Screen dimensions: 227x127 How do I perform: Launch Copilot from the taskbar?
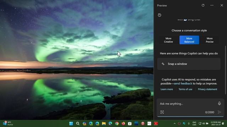tap(84, 123)
